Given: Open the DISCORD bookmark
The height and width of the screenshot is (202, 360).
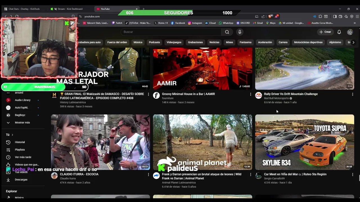Looking at the screenshot, I should (x=243, y=23).
